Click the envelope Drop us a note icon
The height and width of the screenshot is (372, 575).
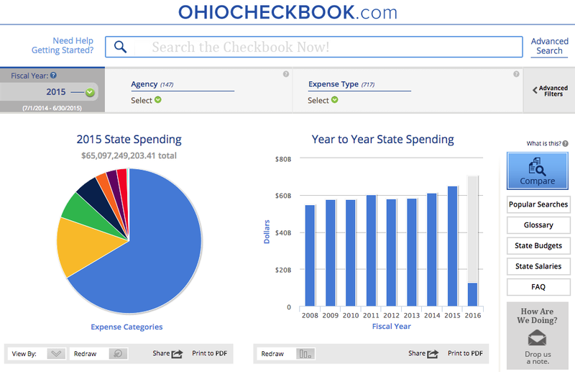click(537, 337)
